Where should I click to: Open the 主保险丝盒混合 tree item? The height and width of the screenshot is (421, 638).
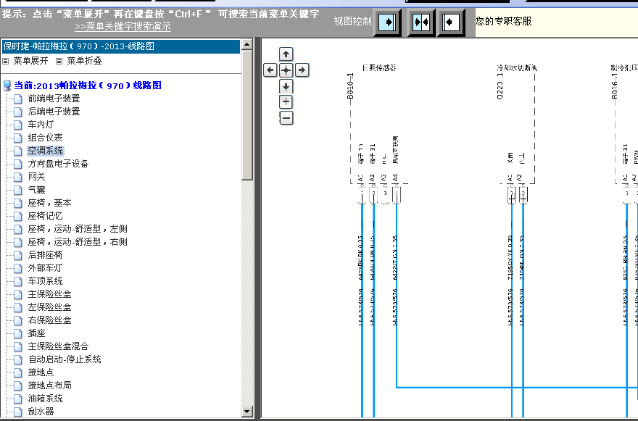tap(58, 346)
